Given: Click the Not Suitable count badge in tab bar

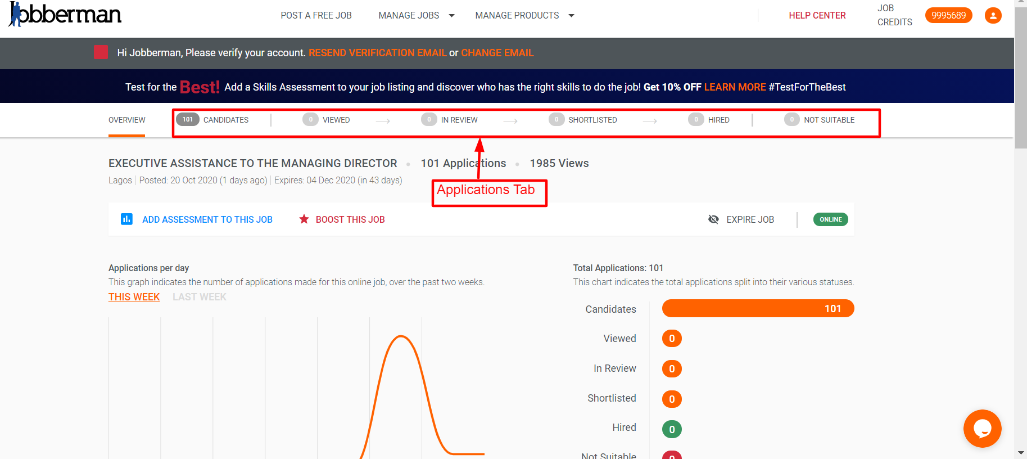Looking at the screenshot, I should point(791,119).
